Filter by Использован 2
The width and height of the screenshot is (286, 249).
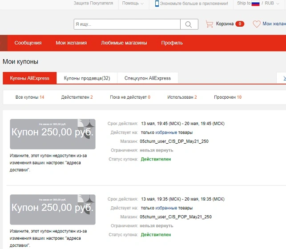coord(182,97)
